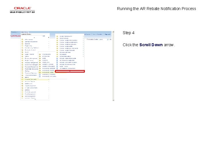
Task: Open the Real Estate Management folder
Action: 31,69
